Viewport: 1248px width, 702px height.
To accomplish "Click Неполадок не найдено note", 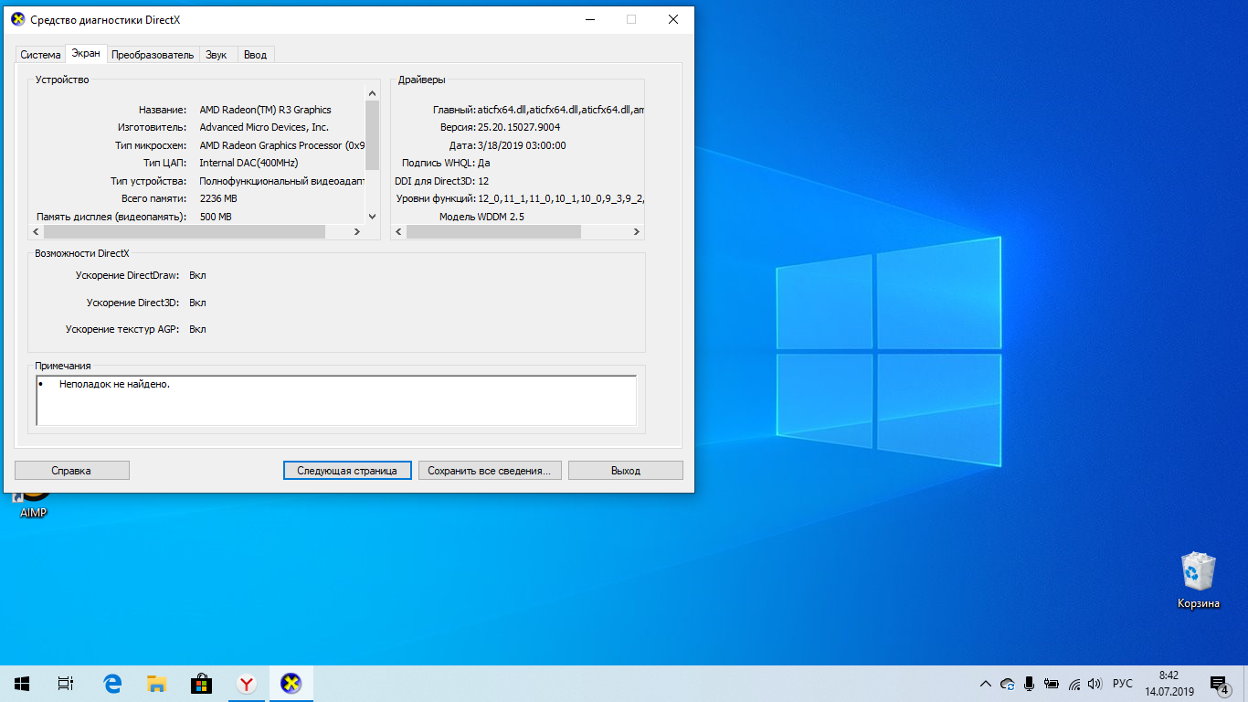I will pyautogui.click(x=115, y=384).
